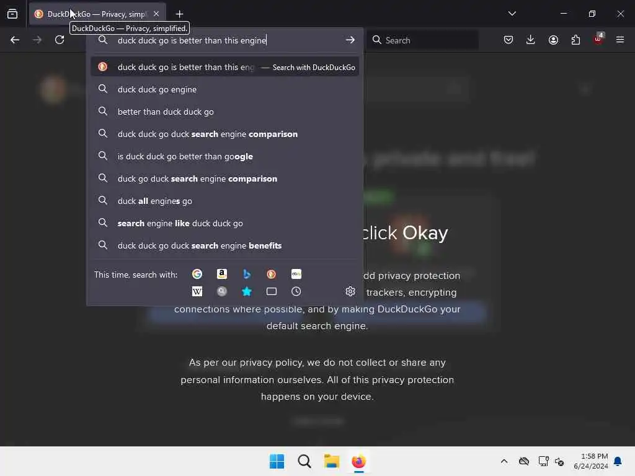Search in Bookmarks using the star icon
Image resolution: width=635 pixels, height=476 pixels.
point(246,291)
